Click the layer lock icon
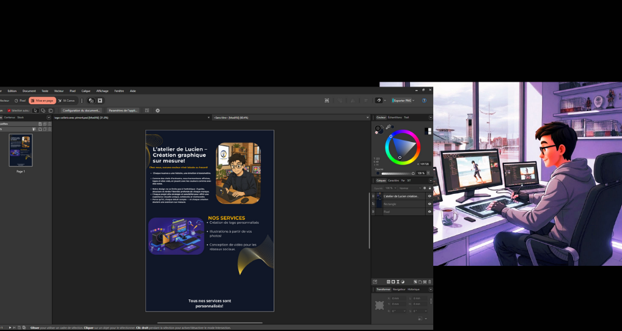Screen dimensions: 622x331 pos(430,188)
